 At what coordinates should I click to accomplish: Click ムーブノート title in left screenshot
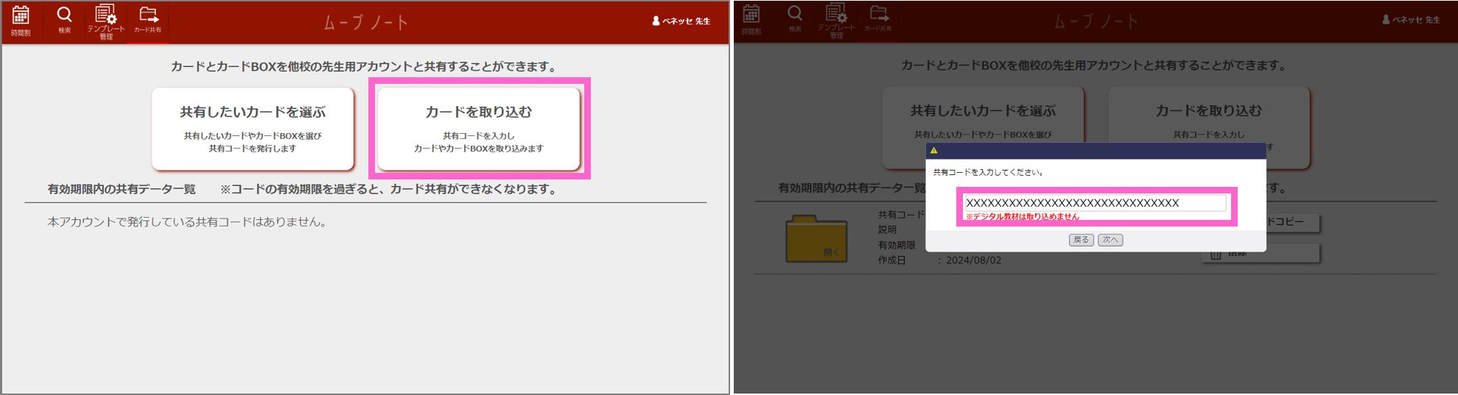(365, 23)
